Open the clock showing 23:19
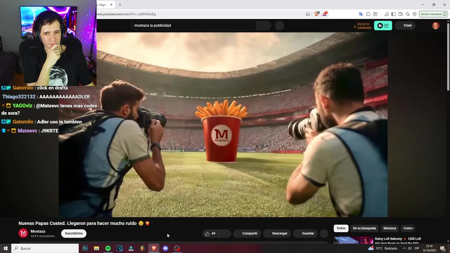Viewport: 450px width, 253px height. (x=429, y=248)
